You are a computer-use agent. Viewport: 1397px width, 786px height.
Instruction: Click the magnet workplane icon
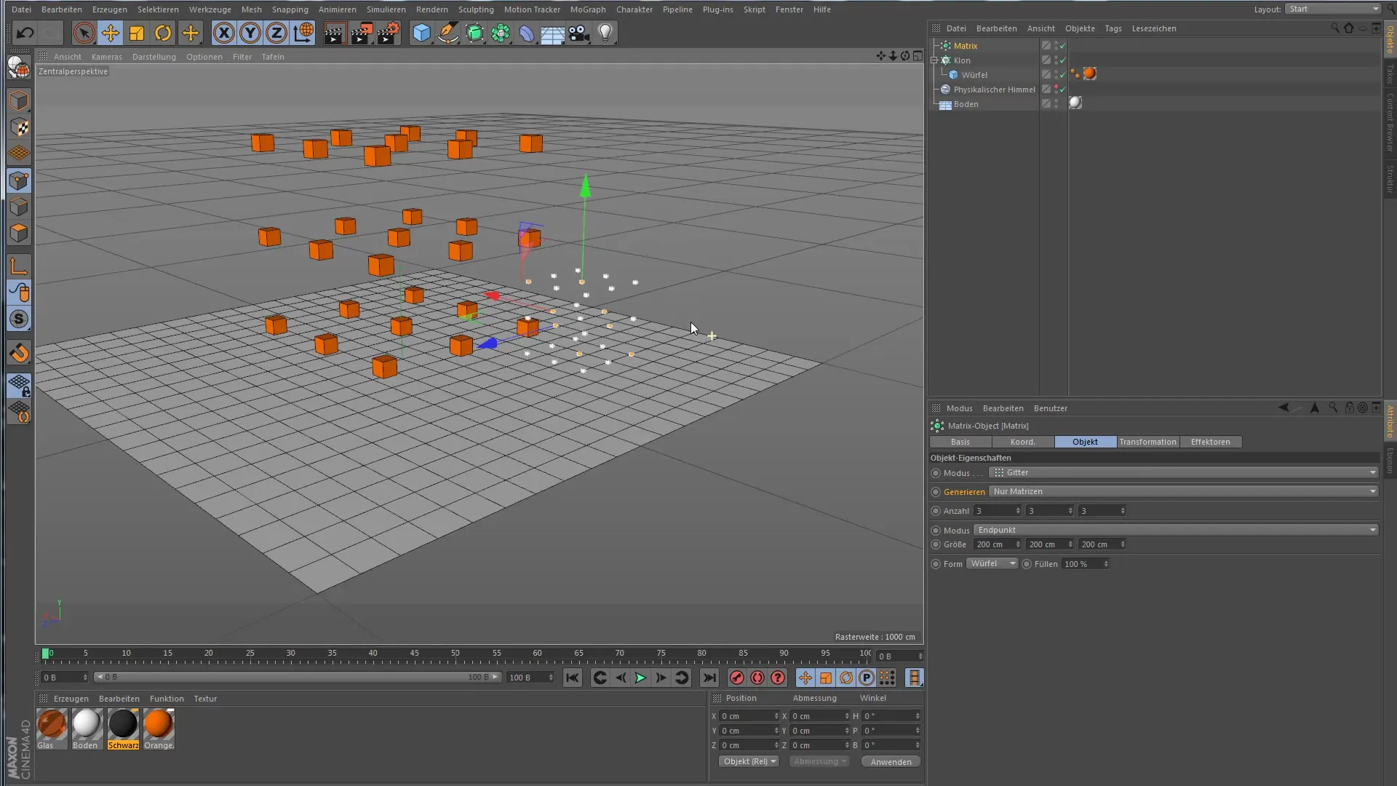point(19,353)
